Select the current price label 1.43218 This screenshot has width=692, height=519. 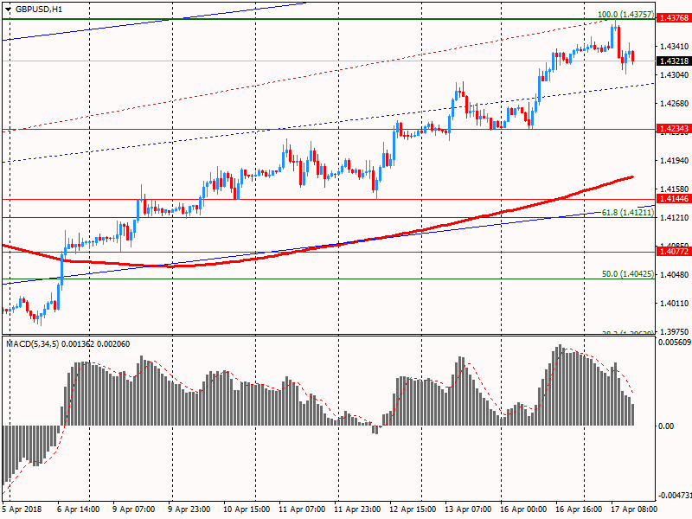tap(674, 61)
